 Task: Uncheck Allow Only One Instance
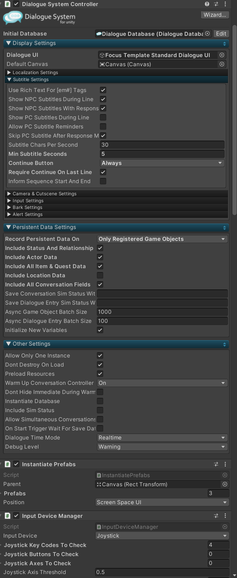tap(100, 356)
